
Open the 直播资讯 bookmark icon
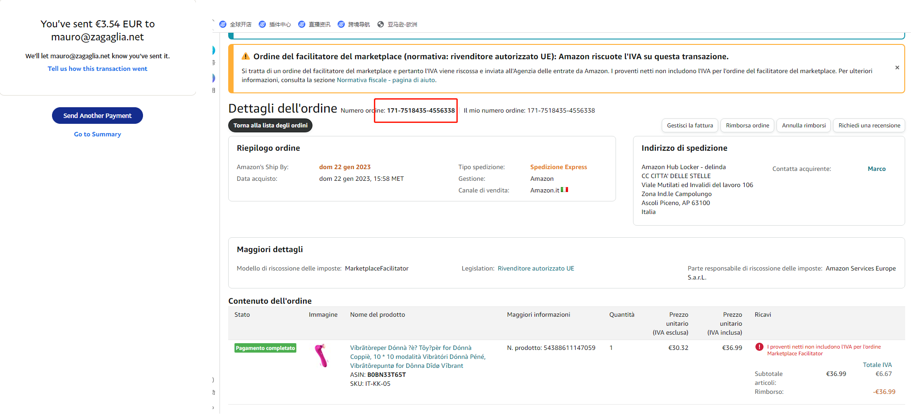[302, 24]
